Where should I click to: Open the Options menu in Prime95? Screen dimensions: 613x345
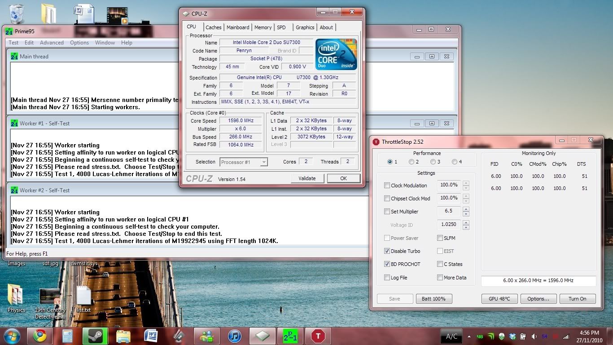79,43
